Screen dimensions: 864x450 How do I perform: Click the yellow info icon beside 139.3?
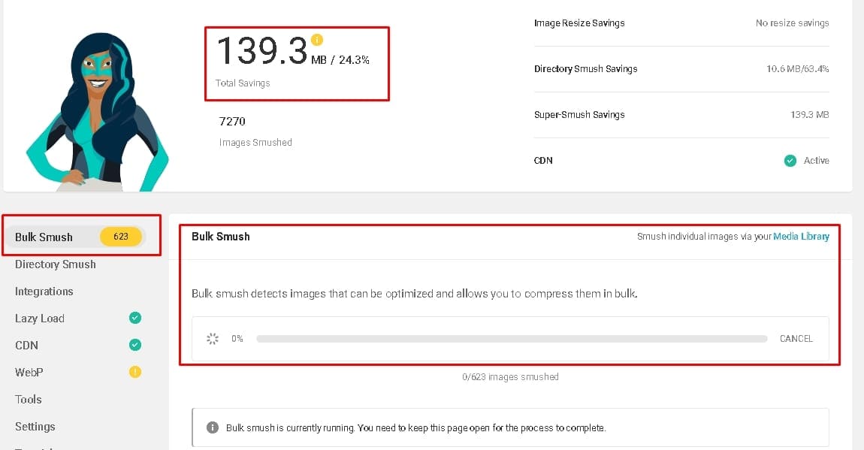click(317, 40)
